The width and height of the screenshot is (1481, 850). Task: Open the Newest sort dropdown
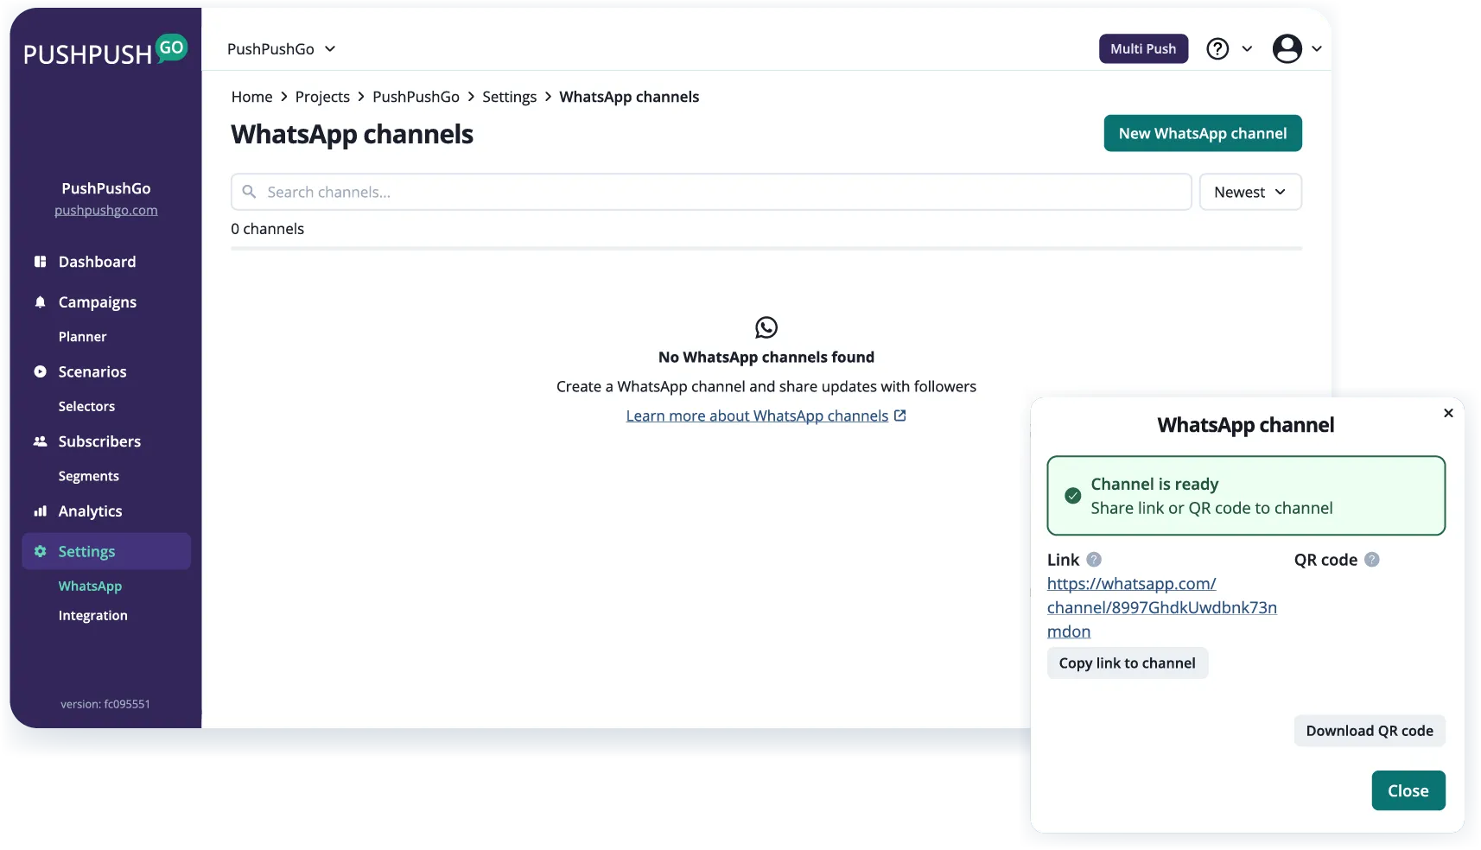click(1250, 192)
